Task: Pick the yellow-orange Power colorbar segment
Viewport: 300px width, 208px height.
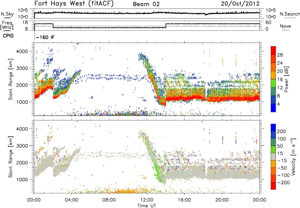Action: (273, 75)
